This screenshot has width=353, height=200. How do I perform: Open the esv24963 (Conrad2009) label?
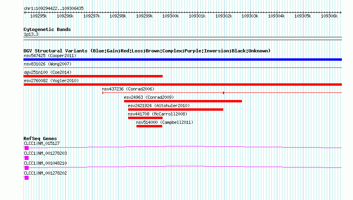pyautogui.click(x=149, y=97)
